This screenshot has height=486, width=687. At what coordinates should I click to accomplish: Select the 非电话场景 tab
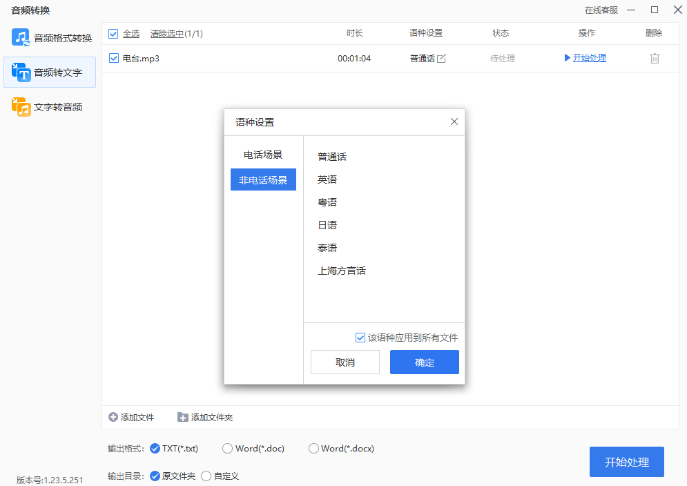pyautogui.click(x=263, y=179)
